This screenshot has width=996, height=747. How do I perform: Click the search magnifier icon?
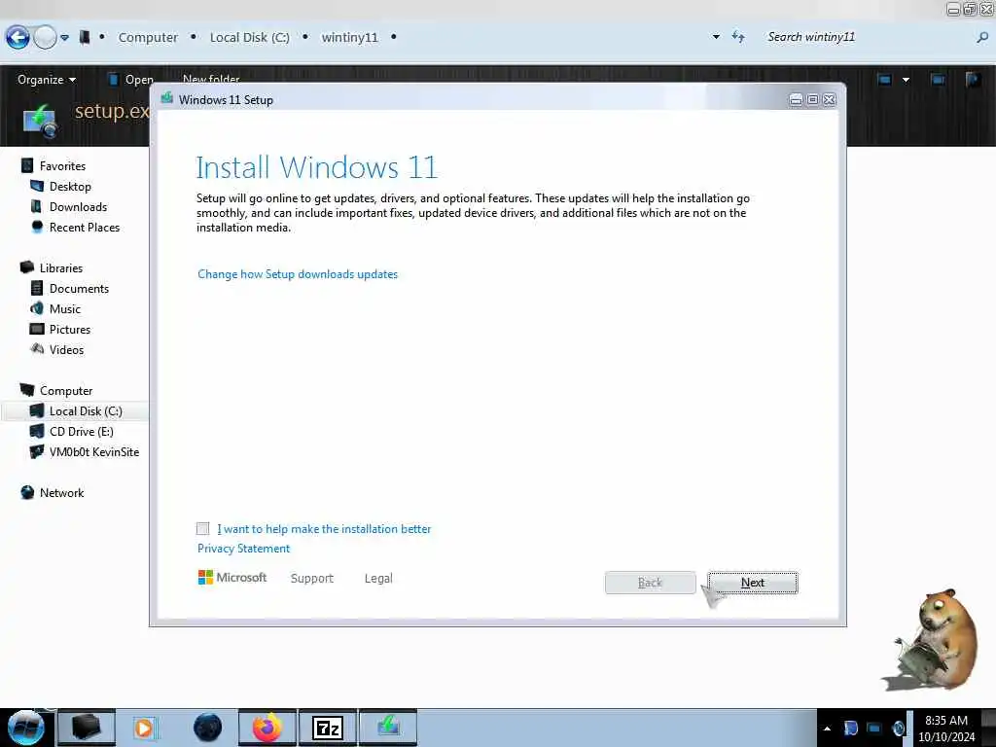click(982, 38)
